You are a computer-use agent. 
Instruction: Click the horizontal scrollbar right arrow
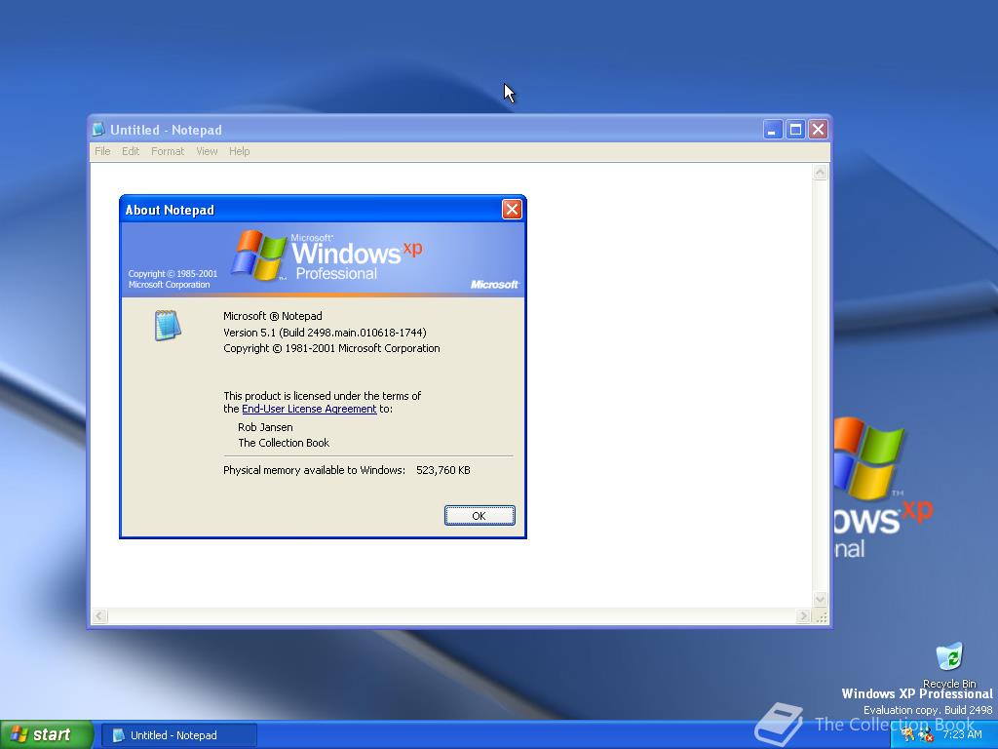pos(803,616)
